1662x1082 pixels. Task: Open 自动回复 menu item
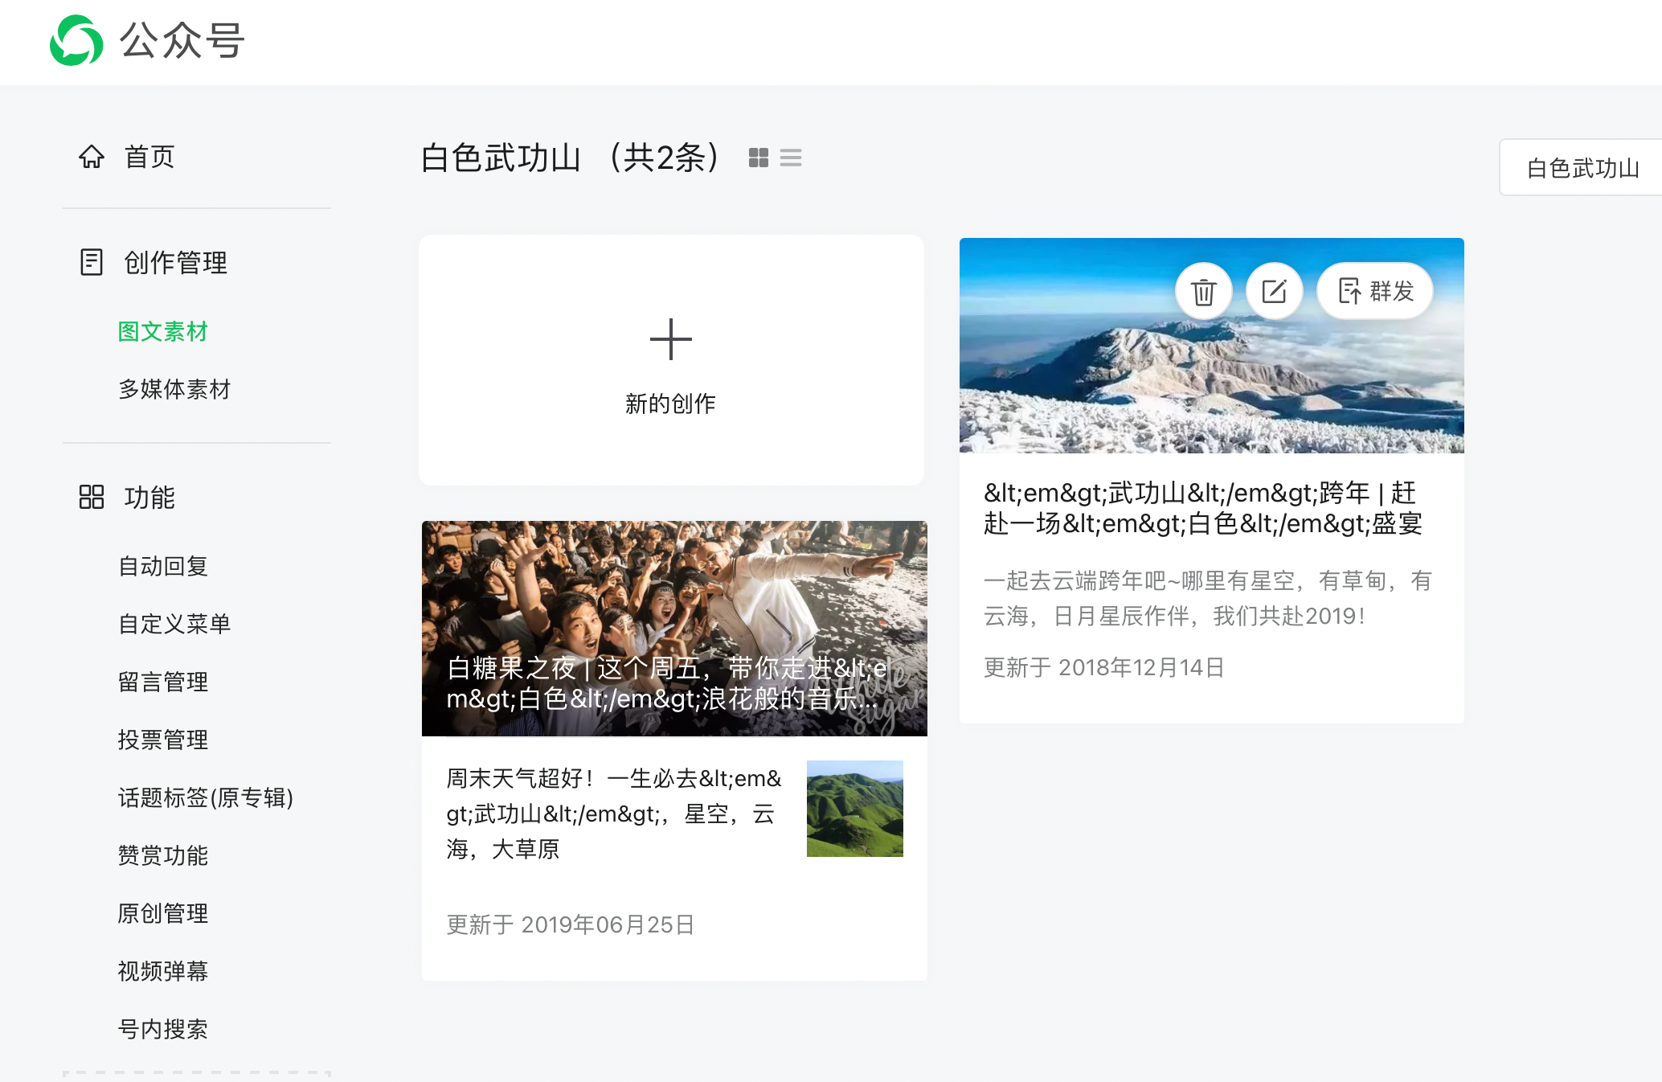(162, 566)
